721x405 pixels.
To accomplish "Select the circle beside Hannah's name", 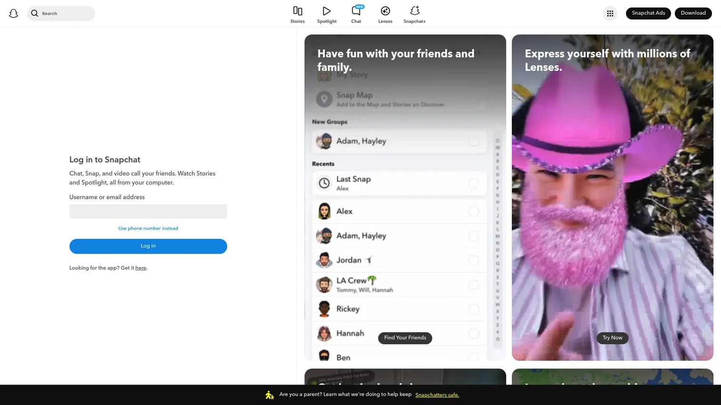I will pyautogui.click(x=474, y=334).
